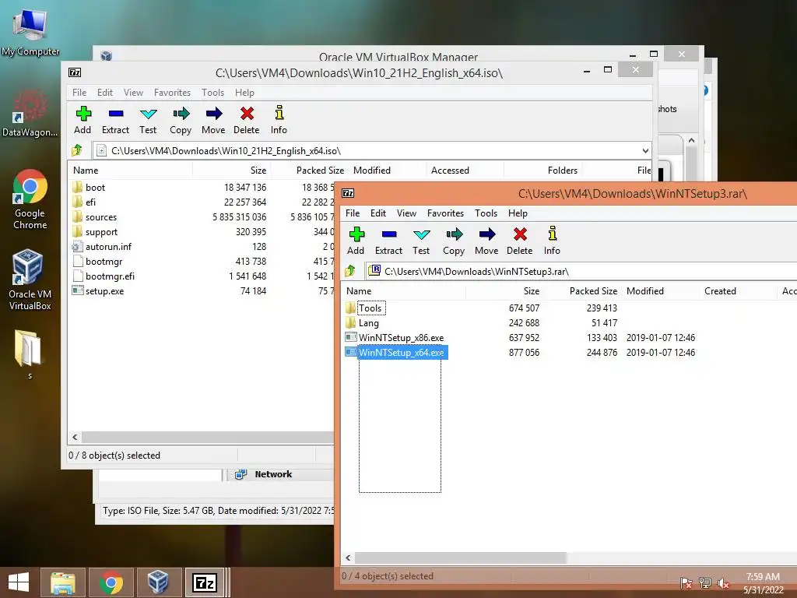Click Info icon in WinNTSetup3.rar window
This screenshot has height=598, width=797.
click(x=552, y=234)
